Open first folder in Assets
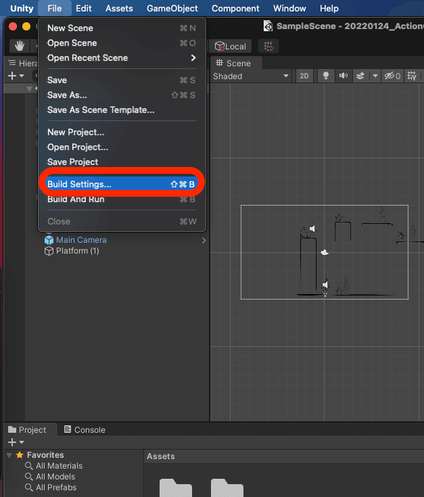 [176, 488]
